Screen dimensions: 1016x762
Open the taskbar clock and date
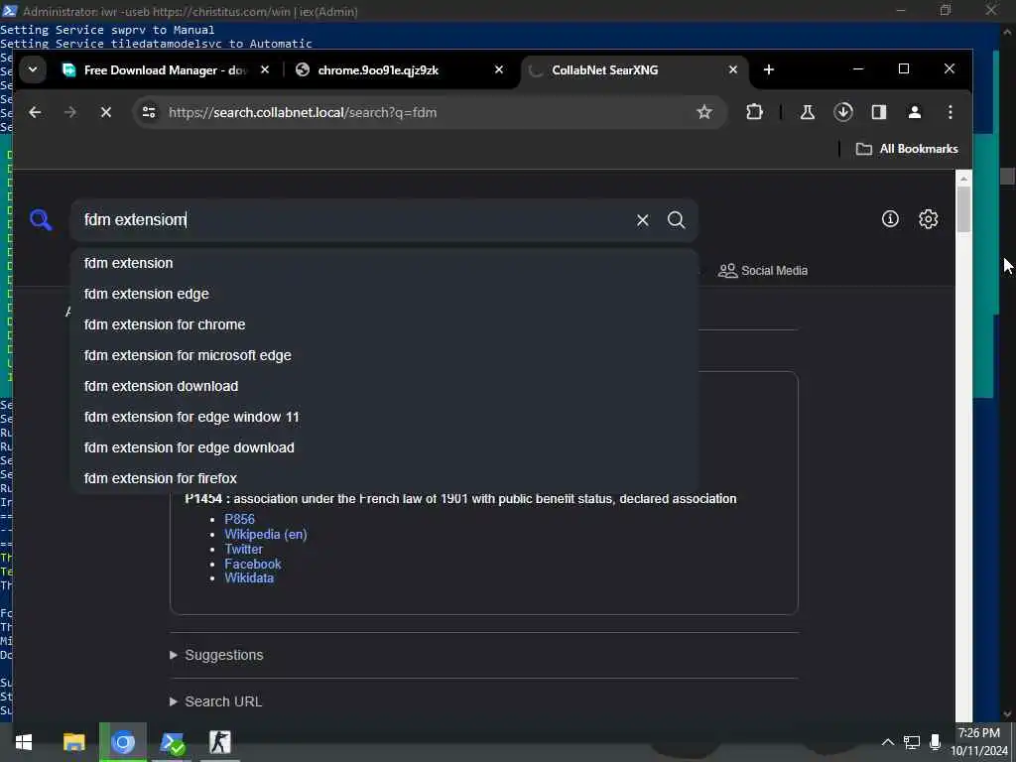tap(979, 742)
